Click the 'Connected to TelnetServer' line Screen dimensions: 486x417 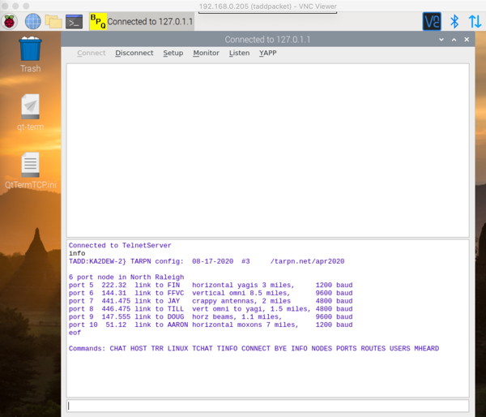click(120, 245)
